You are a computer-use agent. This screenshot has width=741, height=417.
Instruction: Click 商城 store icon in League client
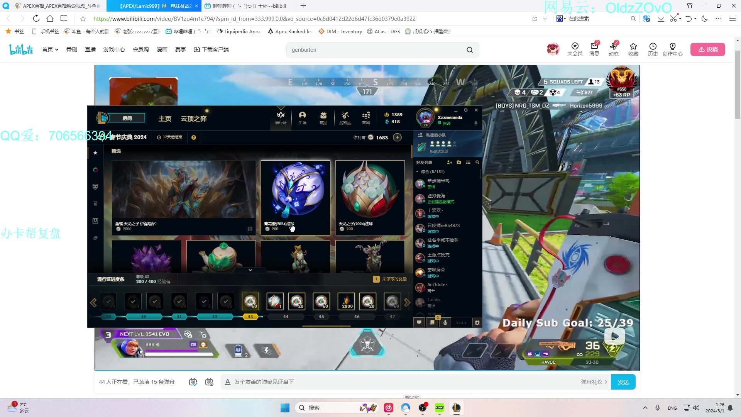[366, 118]
